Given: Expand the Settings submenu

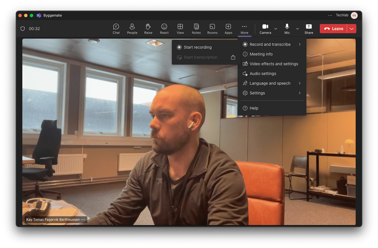Looking at the screenshot, I should 272,93.
